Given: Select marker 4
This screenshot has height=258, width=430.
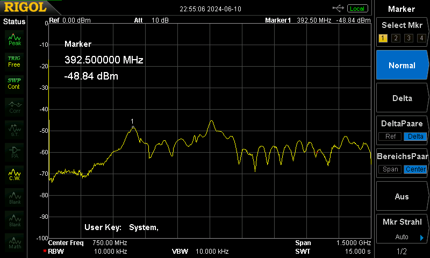Looking at the screenshot, I should click(421, 38).
